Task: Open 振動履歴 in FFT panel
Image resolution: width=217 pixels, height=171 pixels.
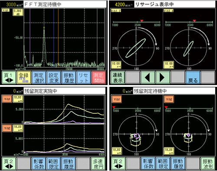Action: click(x=69, y=77)
